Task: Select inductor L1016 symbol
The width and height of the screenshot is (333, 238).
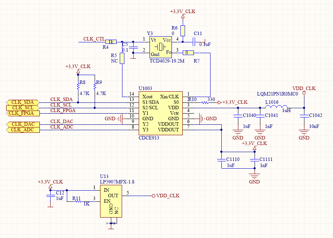Action: pos(277,107)
